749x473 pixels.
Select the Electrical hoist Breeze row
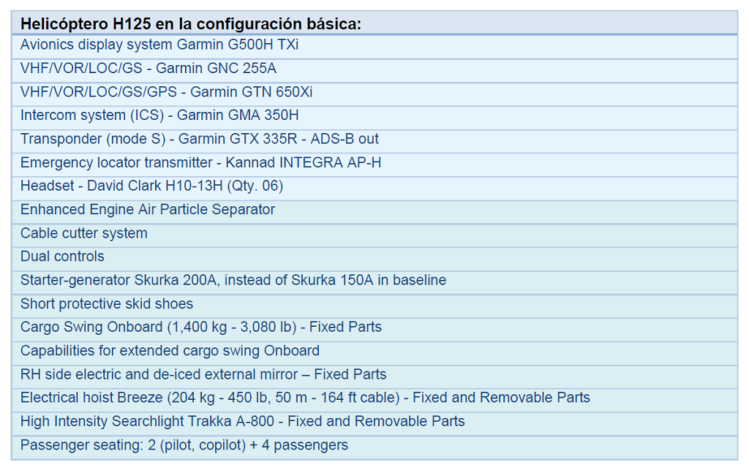374,400
